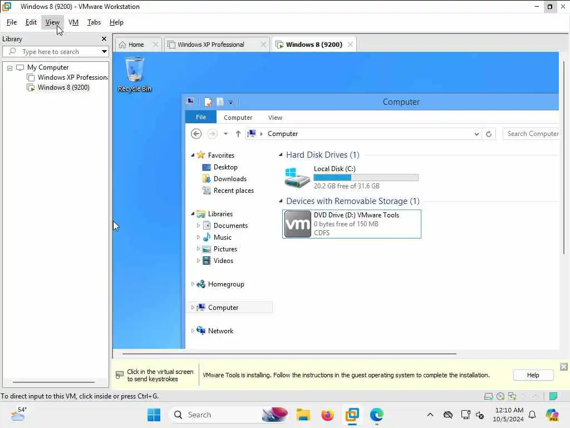Click the muted volume tray icon
570x428 pixels.
[x=480, y=415]
